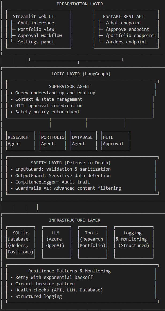Click the /orders endpoint entry
165x311 pixels.
126,42
